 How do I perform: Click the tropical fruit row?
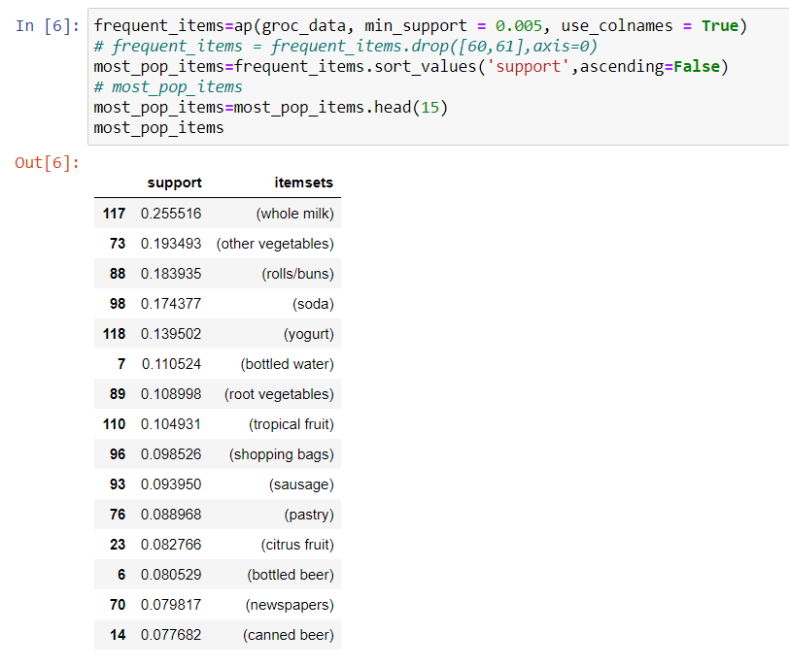coord(289,423)
